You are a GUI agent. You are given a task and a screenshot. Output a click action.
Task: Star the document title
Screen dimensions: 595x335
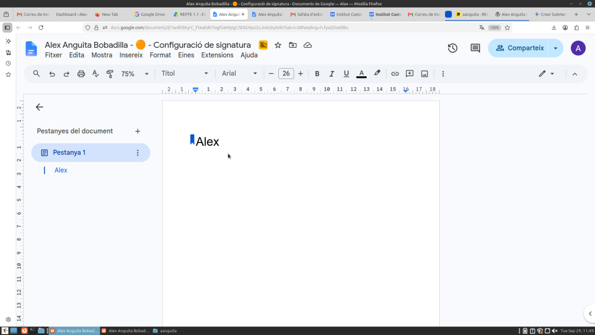tap(278, 45)
